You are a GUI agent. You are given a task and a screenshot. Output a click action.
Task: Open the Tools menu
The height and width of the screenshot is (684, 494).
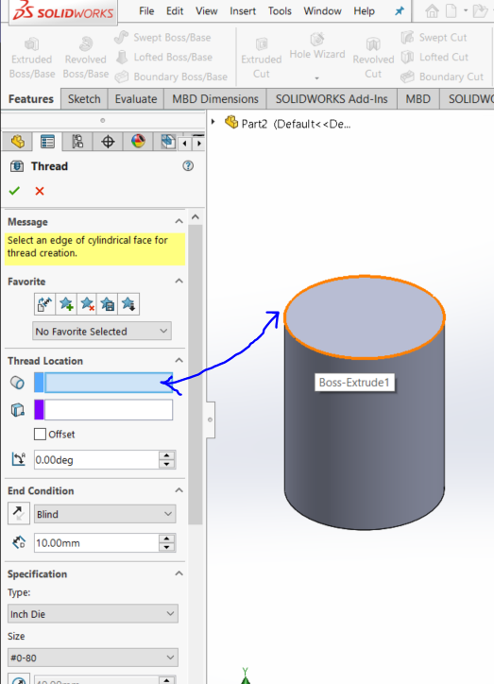click(280, 11)
